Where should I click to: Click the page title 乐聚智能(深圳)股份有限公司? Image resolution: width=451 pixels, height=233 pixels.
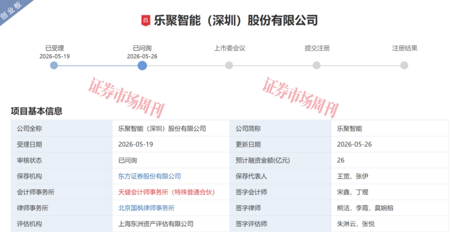tap(236, 21)
